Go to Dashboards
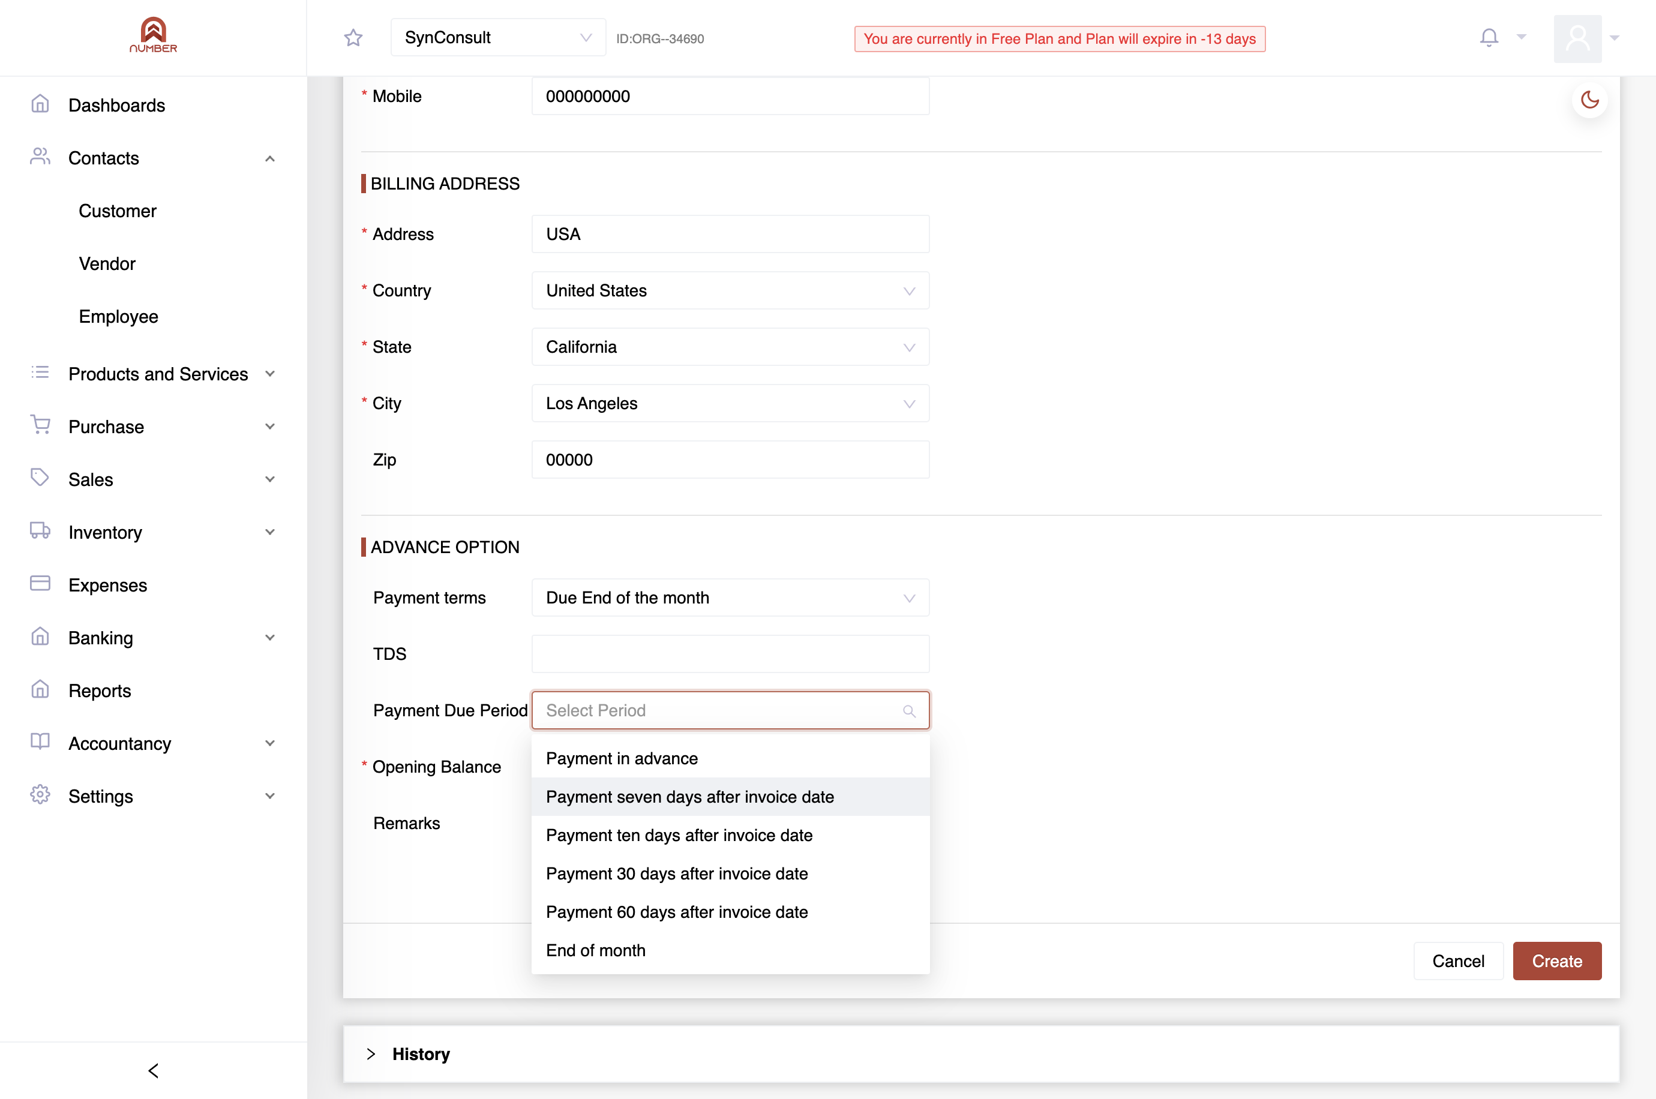Viewport: 1656px width, 1099px height. pos(117,105)
